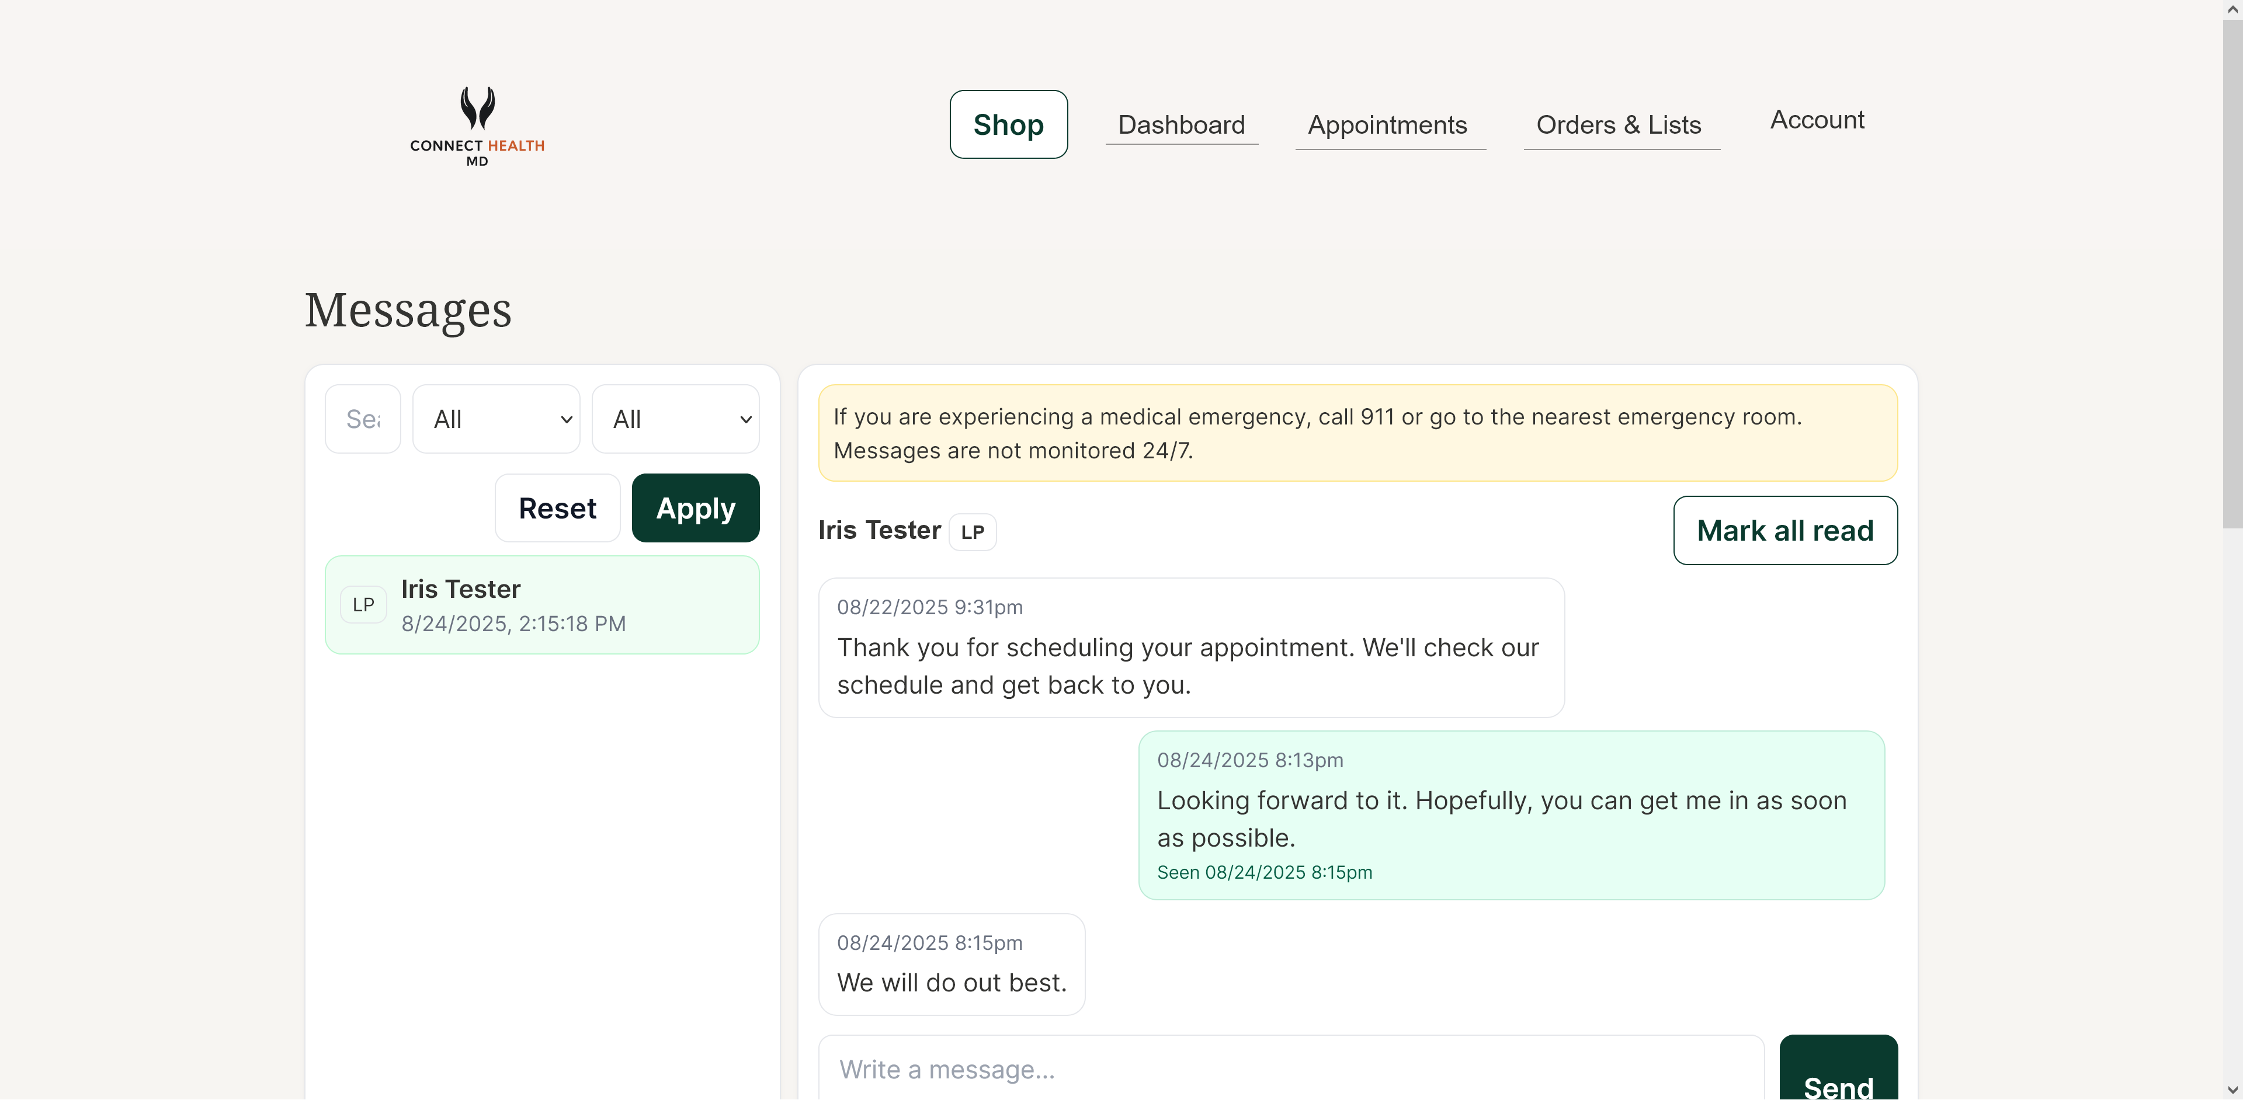Click the message bubble saying We will do out best
2243x1100 pixels.
tap(951, 964)
